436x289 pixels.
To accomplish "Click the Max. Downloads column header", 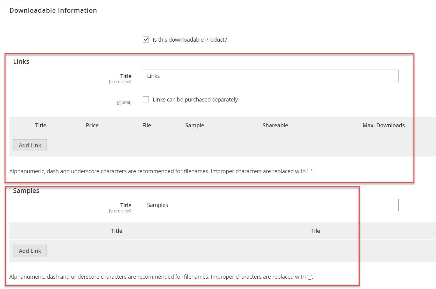I will coord(383,125).
